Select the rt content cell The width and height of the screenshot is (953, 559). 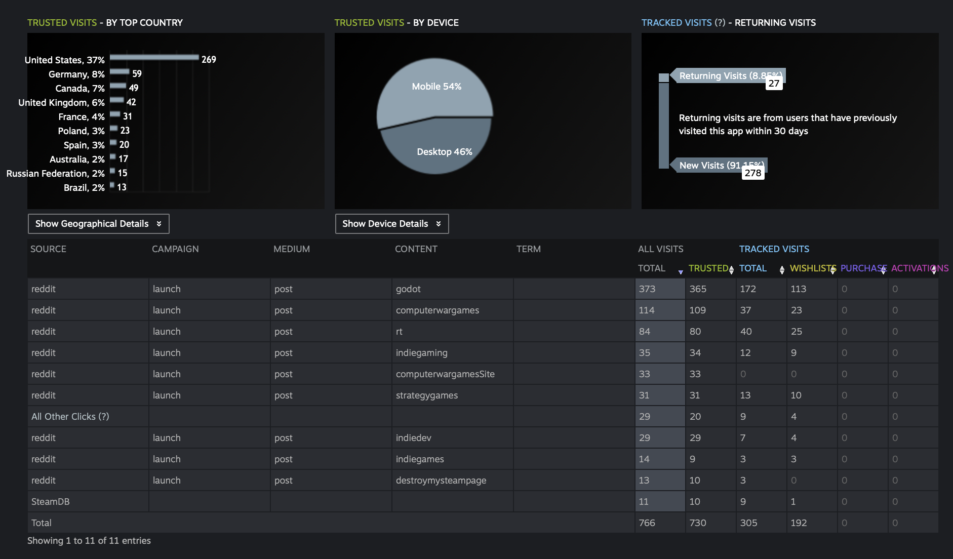[453, 332]
